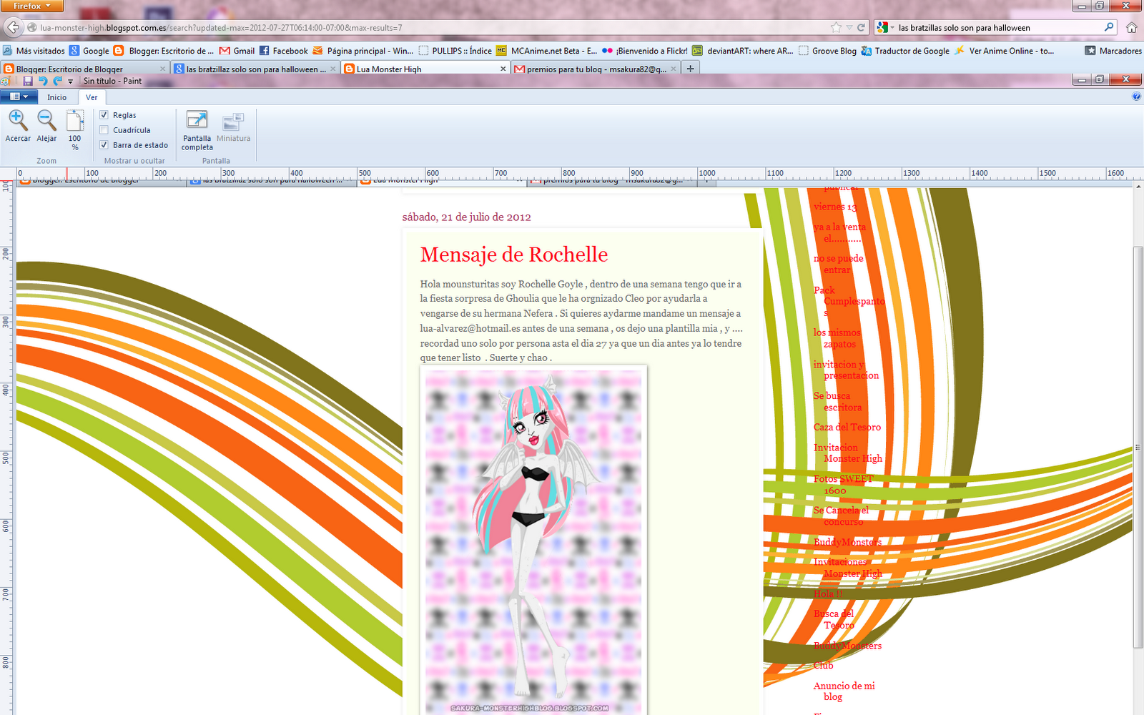Image resolution: width=1144 pixels, height=715 pixels.
Task: Open the deviantART bookmark
Action: [x=743, y=51]
